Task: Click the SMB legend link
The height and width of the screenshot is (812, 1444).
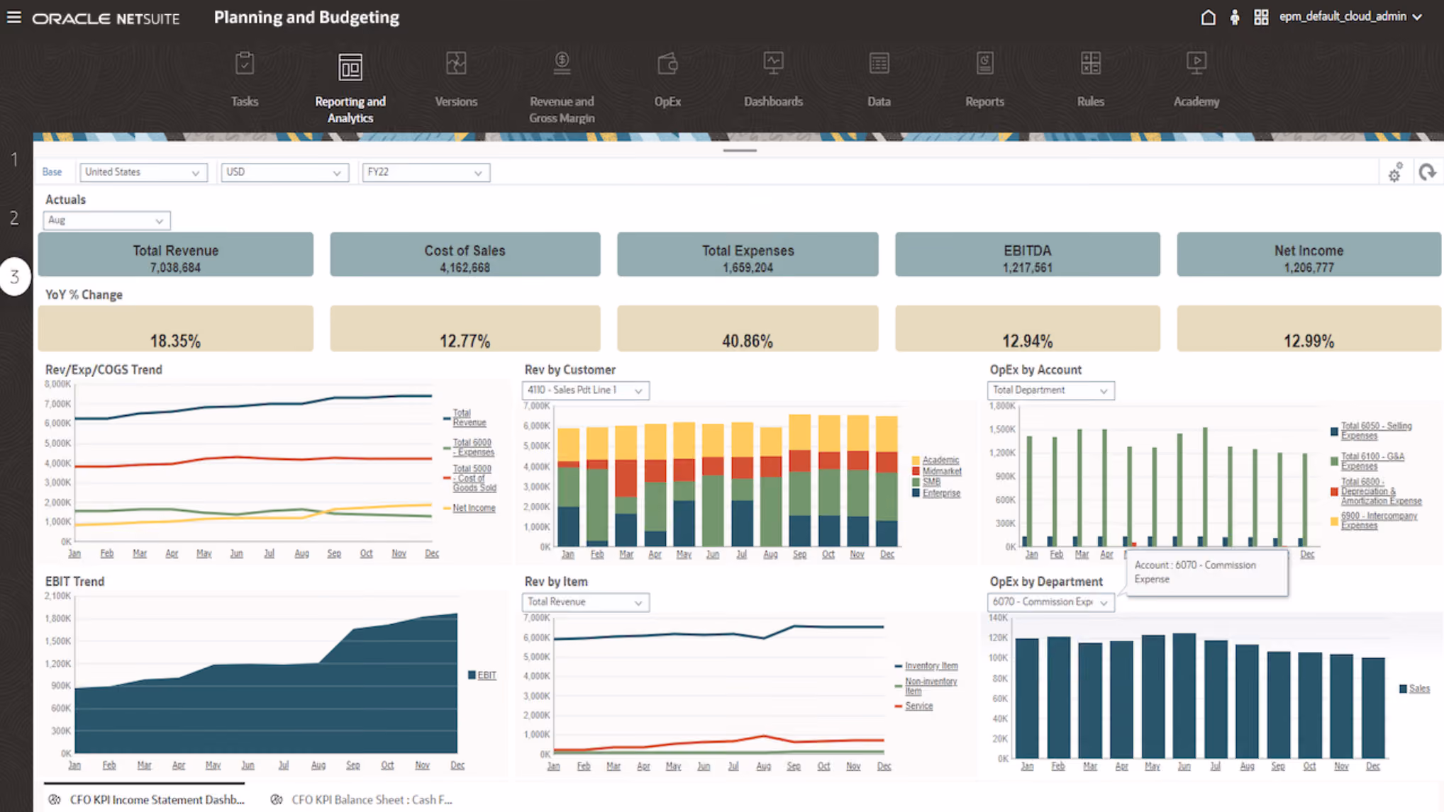Action: pos(931,482)
